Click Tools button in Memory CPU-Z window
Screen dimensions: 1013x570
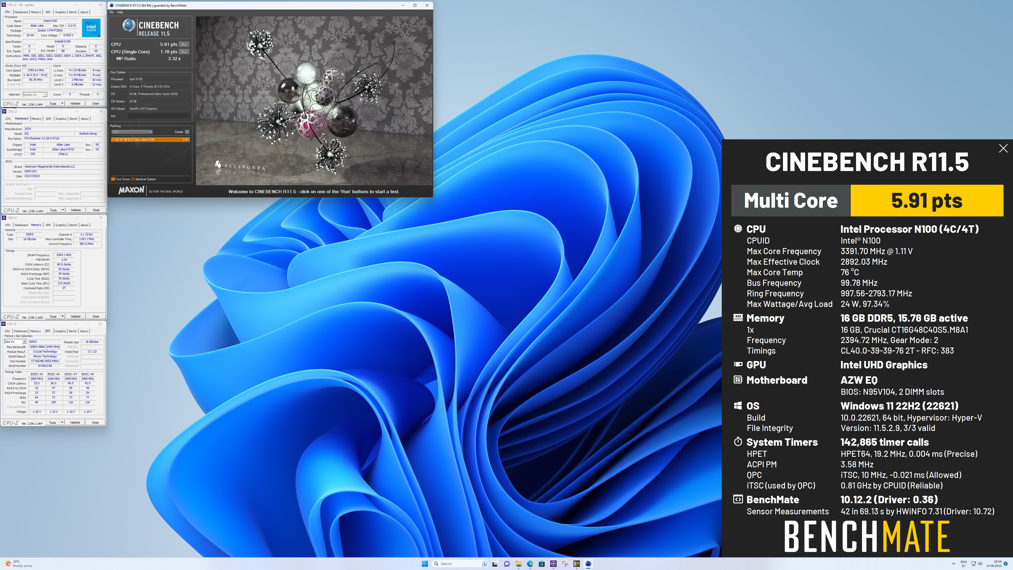[x=53, y=316]
